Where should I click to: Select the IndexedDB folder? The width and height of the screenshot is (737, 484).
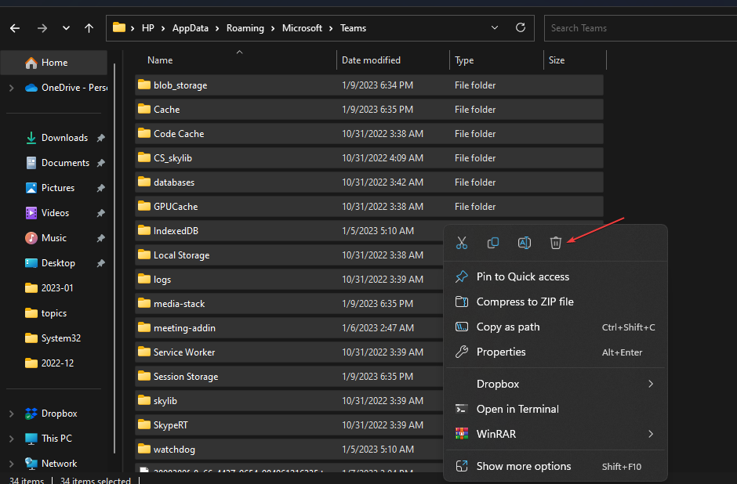pos(289,231)
